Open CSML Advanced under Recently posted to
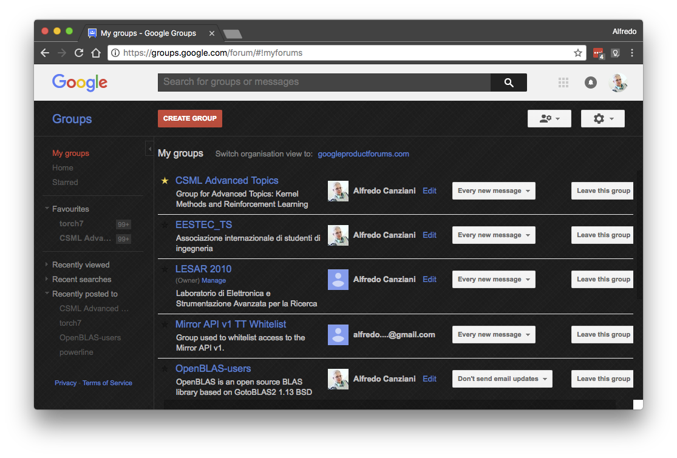This screenshot has height=458, width=677. (94, 308)
